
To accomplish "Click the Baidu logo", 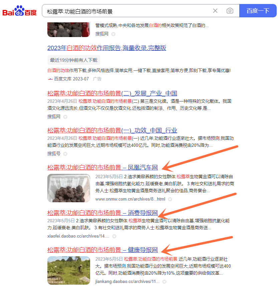I will 19,11.
